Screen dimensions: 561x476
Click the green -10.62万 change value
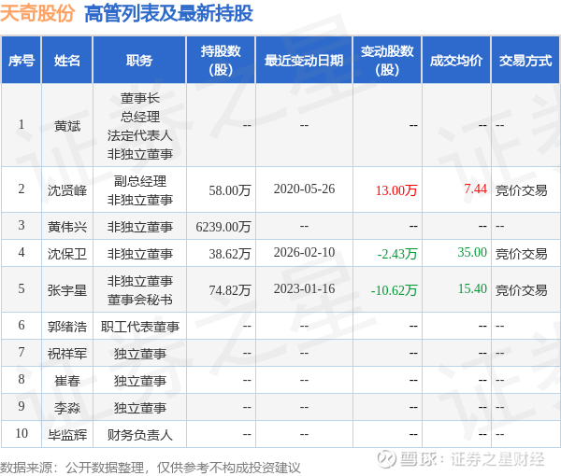coord(394,290)
